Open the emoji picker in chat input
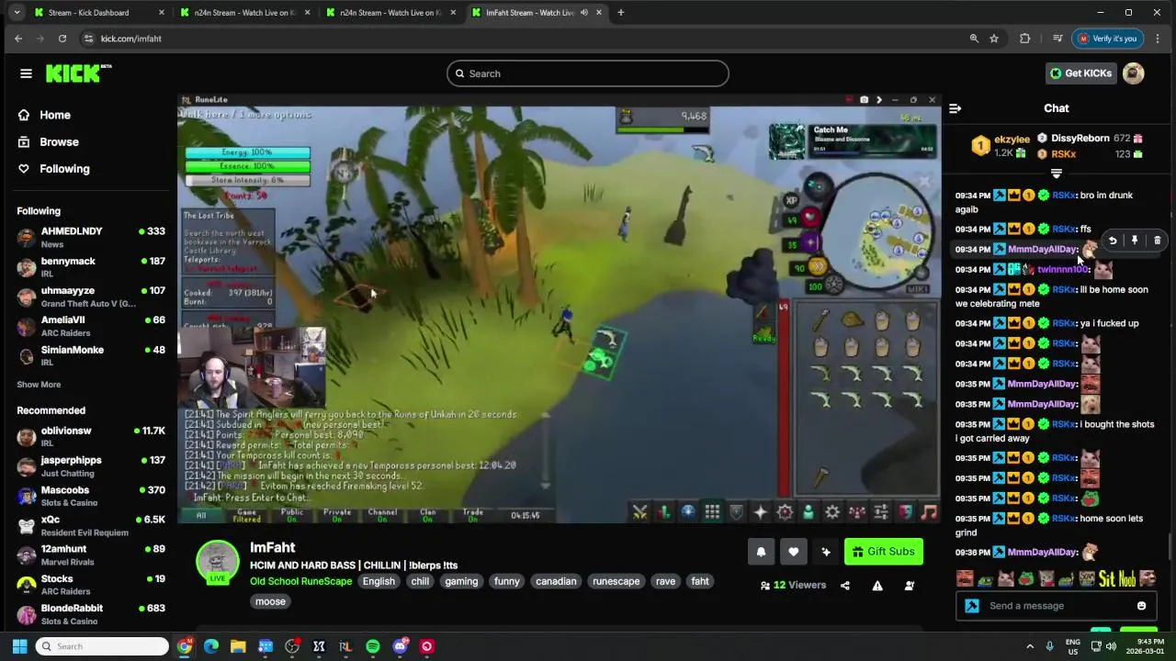The width and height of the screenshot is (1176, 661). [1141, 606]
